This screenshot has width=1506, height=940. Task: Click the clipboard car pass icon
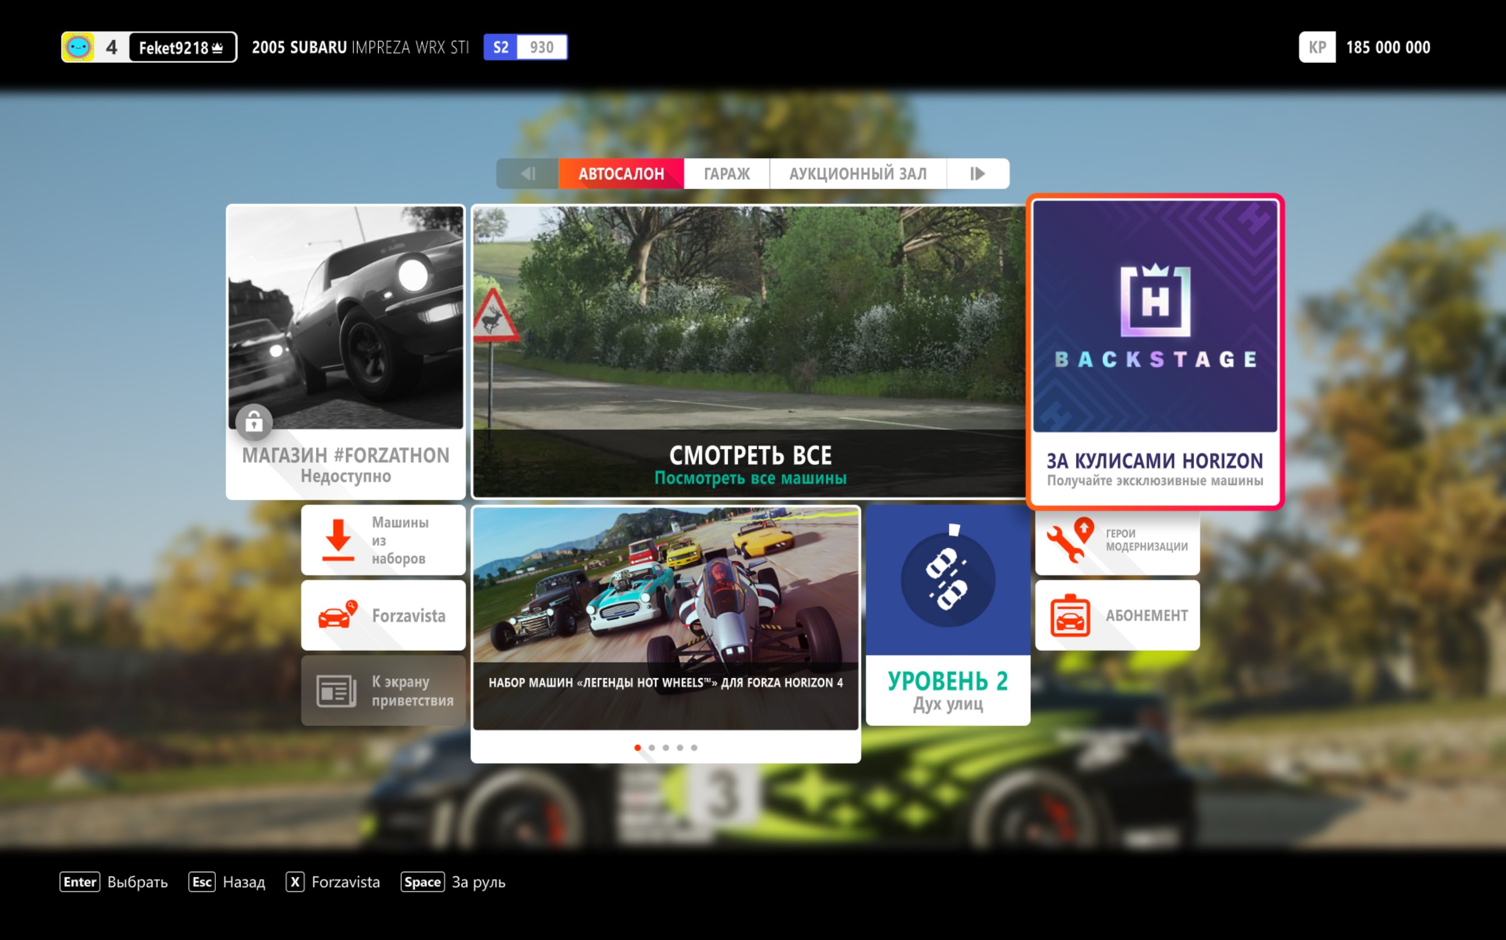click(x=1070, y=615)
